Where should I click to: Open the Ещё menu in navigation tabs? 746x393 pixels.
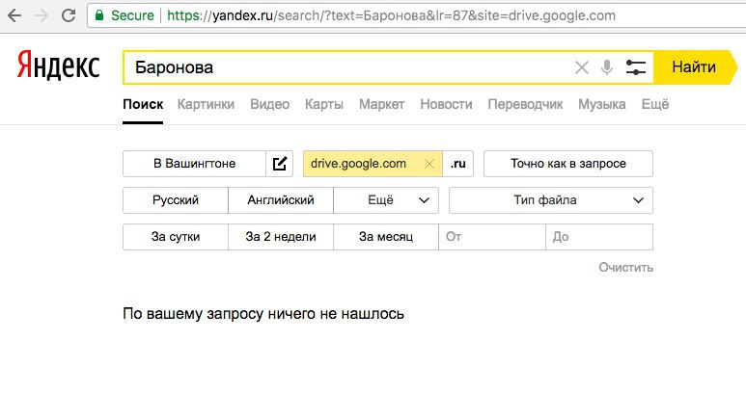pyautogui.click(x=655, y=104)
